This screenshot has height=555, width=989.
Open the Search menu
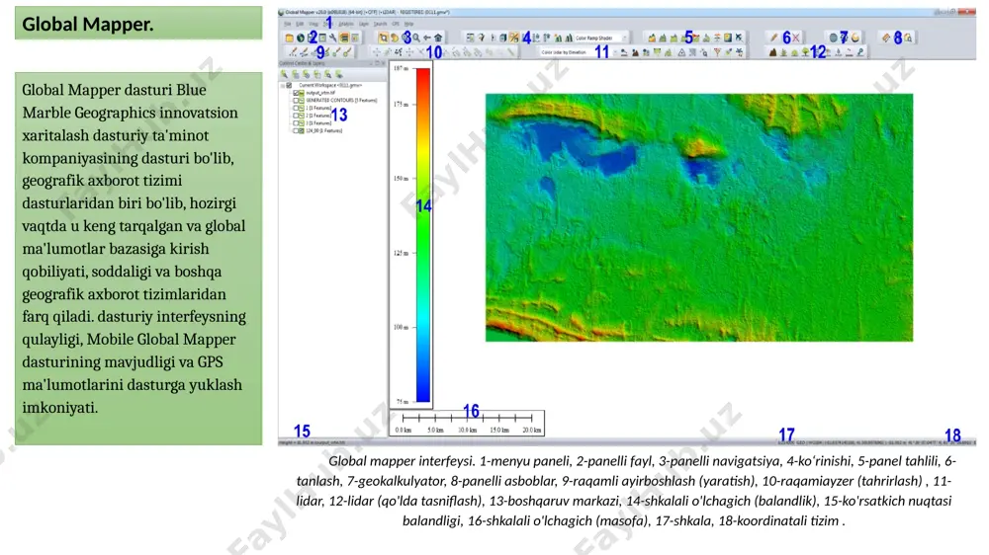pos(381,24)
